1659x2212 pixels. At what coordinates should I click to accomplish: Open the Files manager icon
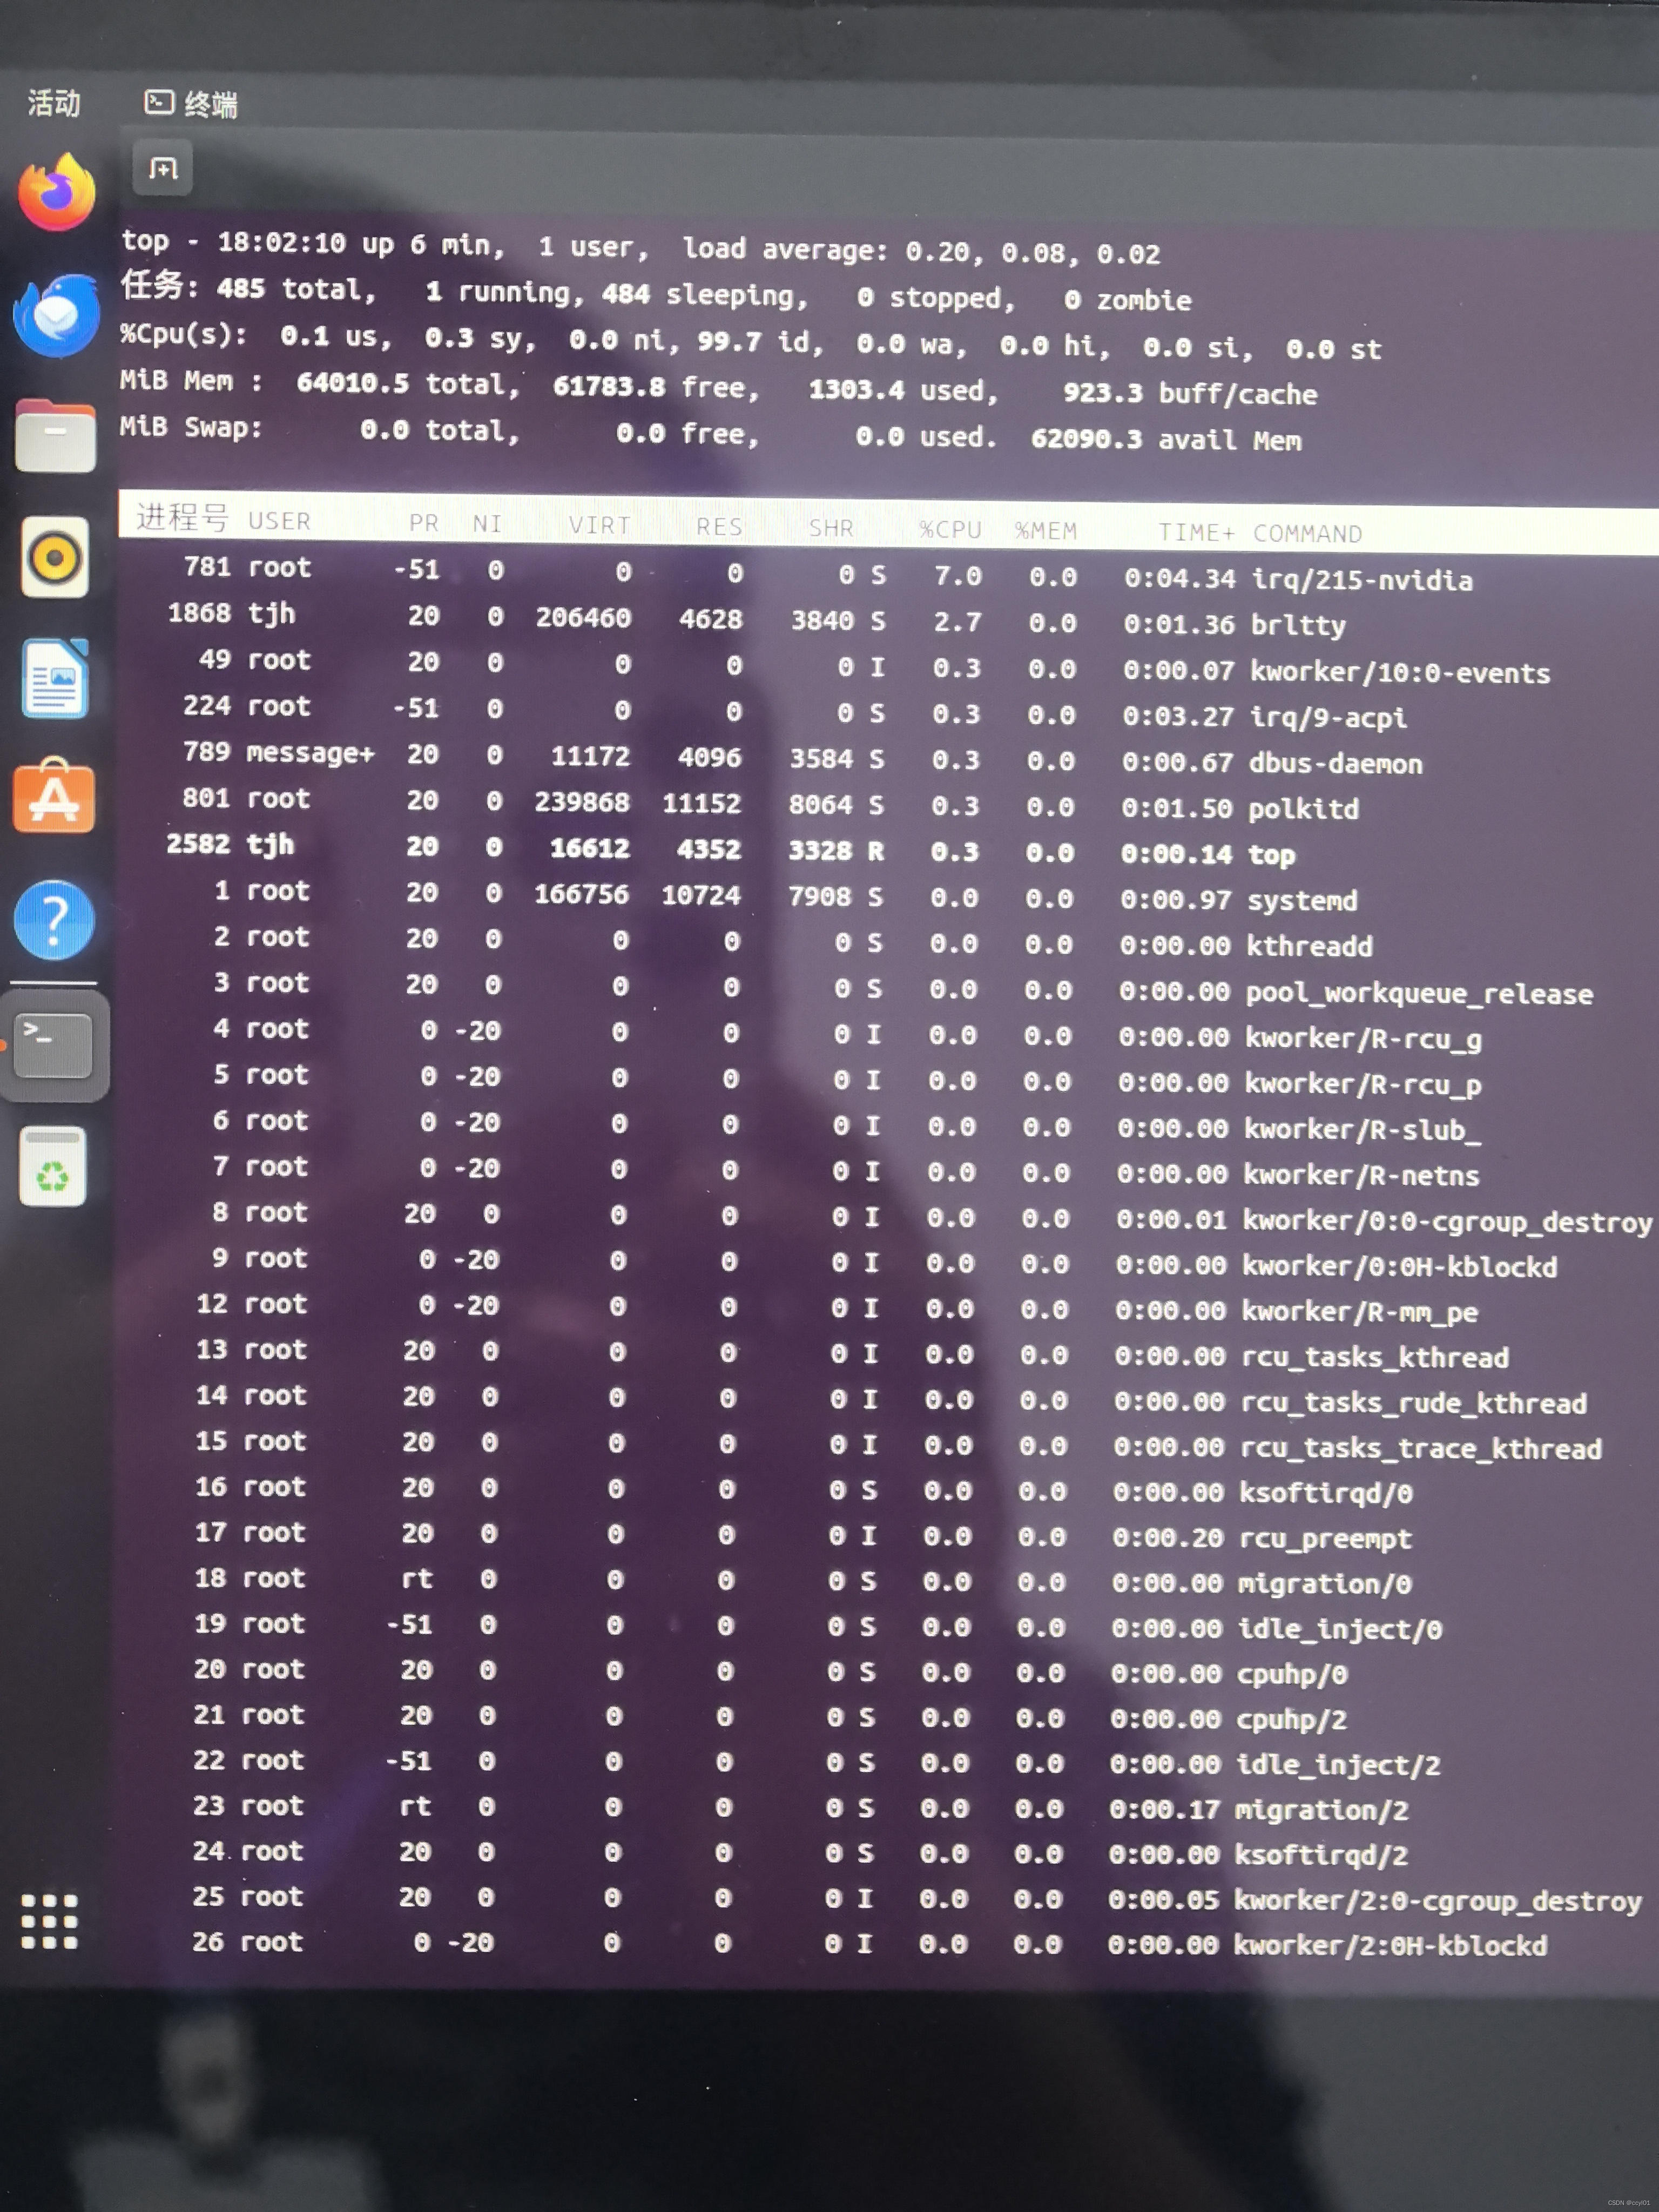(x=56, y=437)
